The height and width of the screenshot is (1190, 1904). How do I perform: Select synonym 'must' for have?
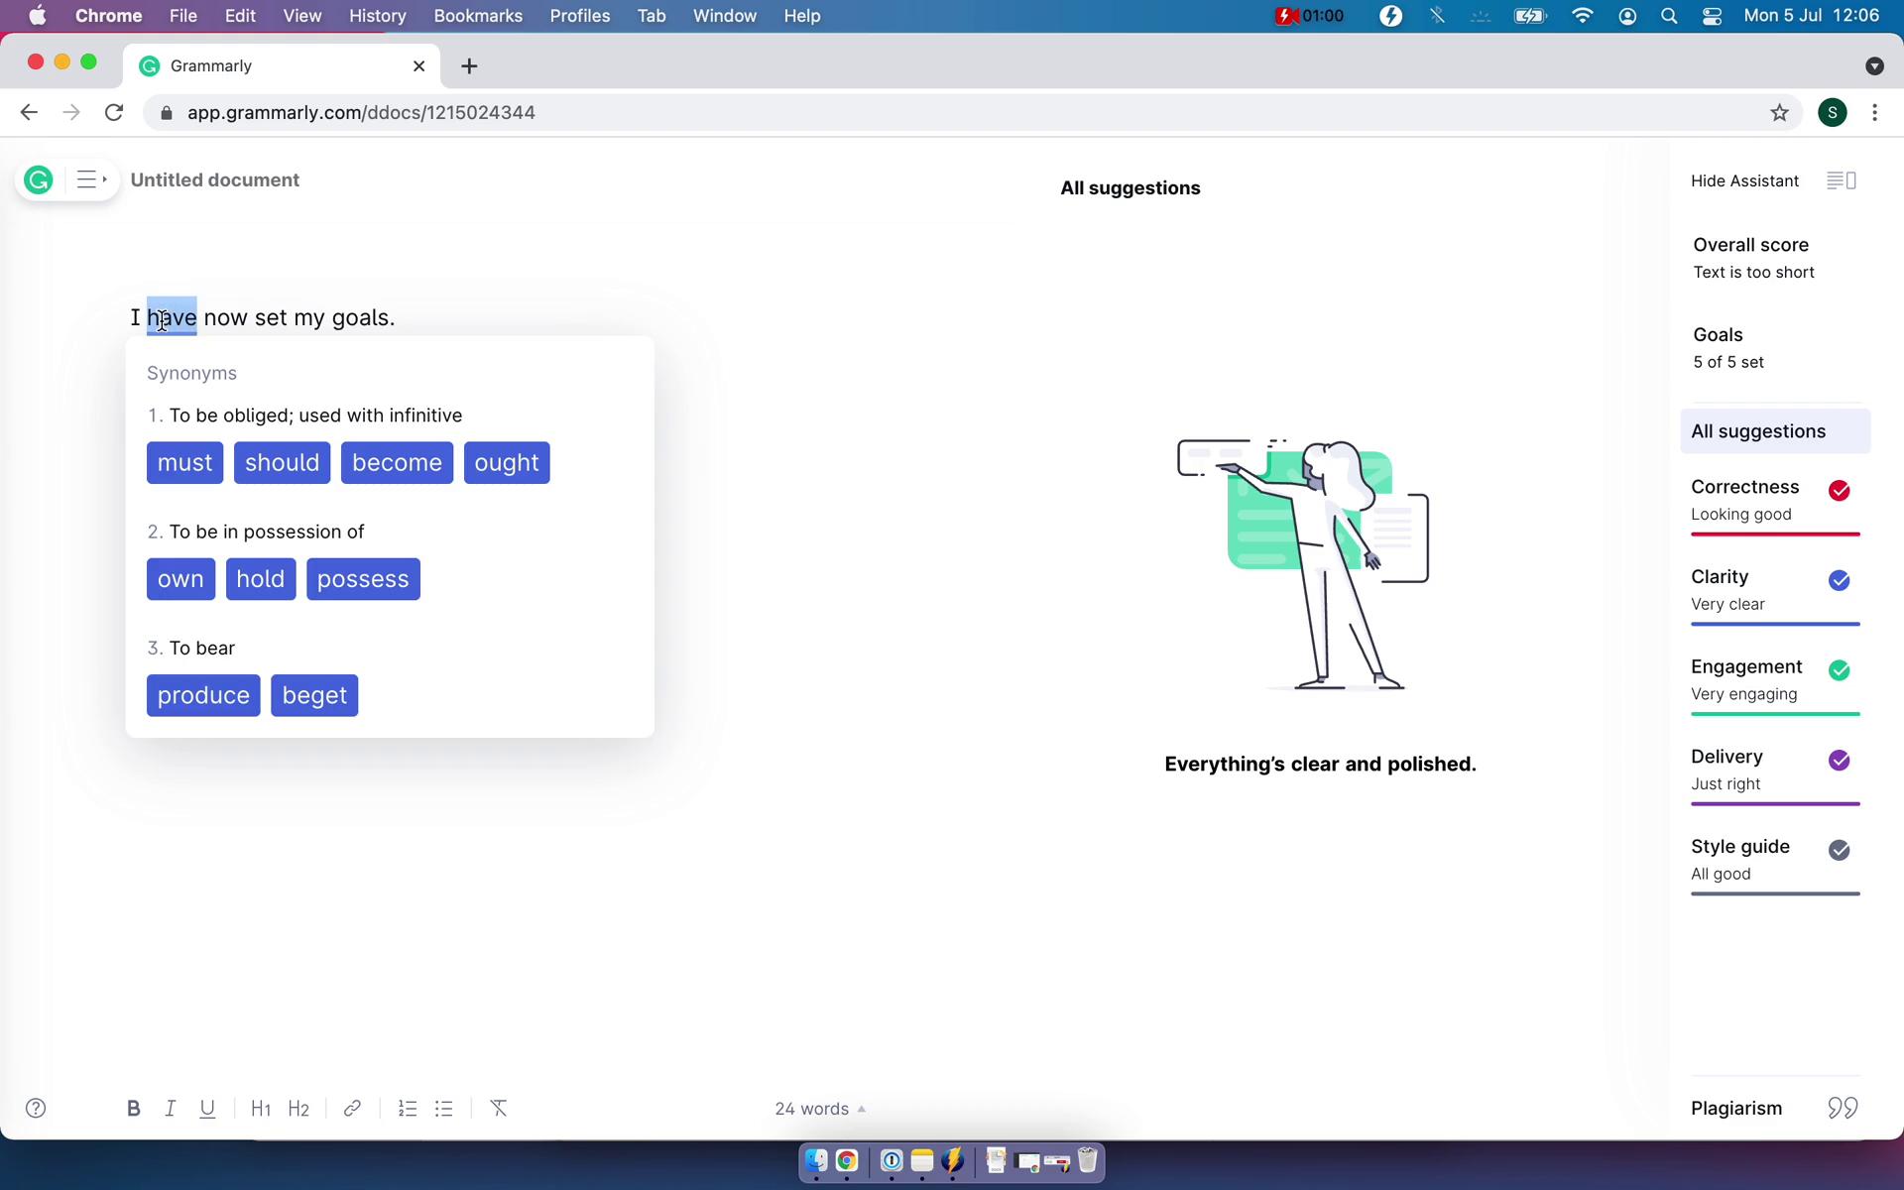185,462
